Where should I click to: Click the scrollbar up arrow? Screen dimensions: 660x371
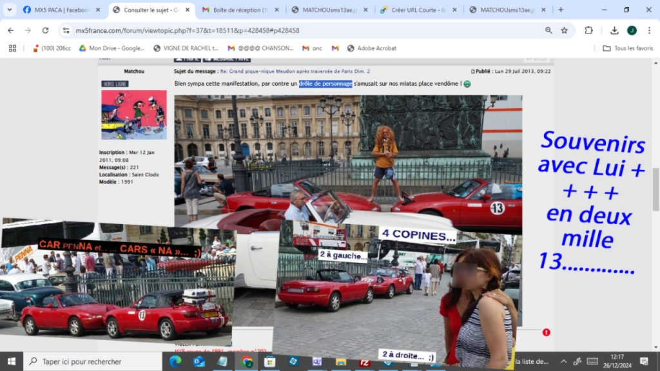click(x=655, y=62)
